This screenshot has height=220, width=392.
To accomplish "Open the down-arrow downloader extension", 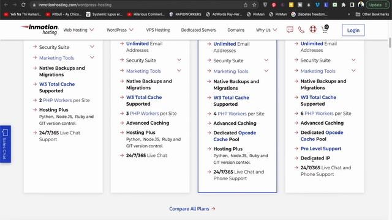I will coord(309,5).
